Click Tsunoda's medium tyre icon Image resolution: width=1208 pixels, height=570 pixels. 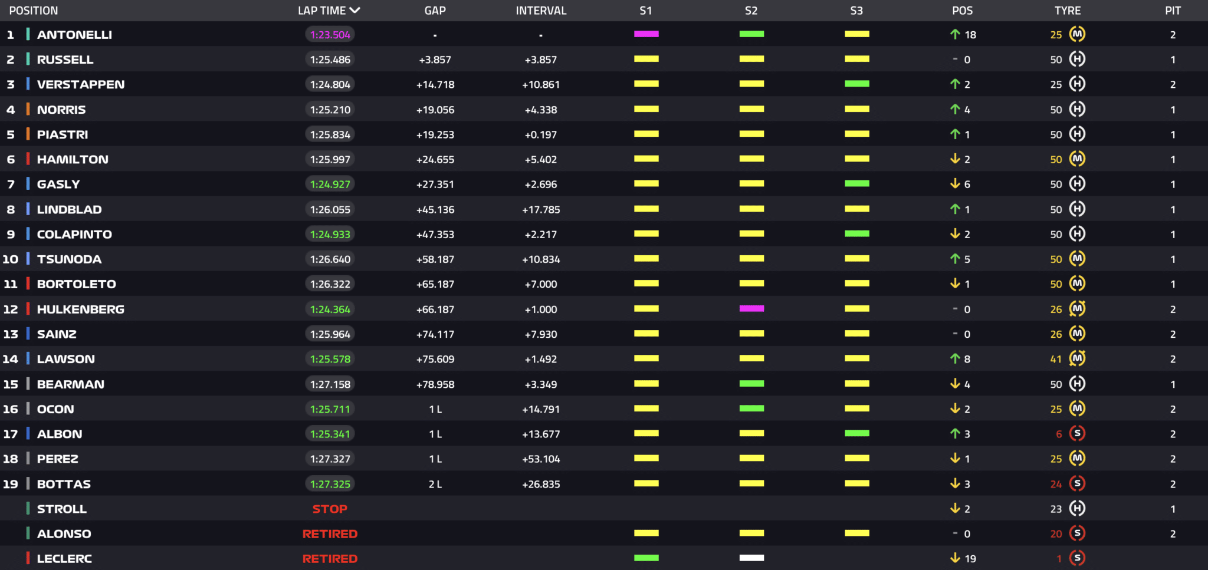(x=1077, y=258)
